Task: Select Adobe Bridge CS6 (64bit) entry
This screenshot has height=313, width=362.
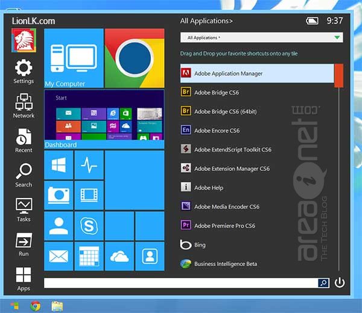Action: coord(257,111)
